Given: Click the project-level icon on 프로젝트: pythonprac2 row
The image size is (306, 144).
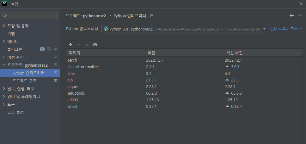Looking at the screenshot, I should (x=55, y=65).
